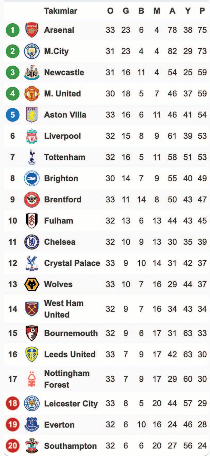Click the Manchester City crest
This screenshot has height=456, width=210.
pyautogui.click(x=32, y=51)
